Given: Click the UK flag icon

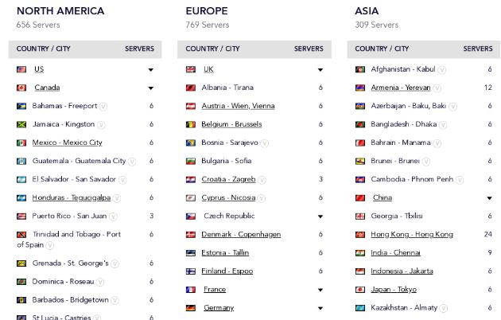Looking at the screenshot, I should tap(191, 69).
